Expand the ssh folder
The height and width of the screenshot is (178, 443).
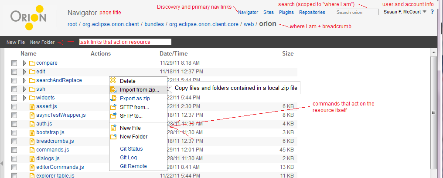(x=24, y=89)
